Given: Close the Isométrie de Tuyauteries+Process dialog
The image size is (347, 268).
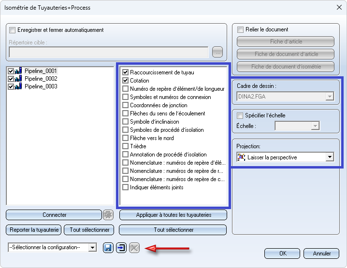Looking at the screenshot, I should pyautogui.click(x=339, y=8).
